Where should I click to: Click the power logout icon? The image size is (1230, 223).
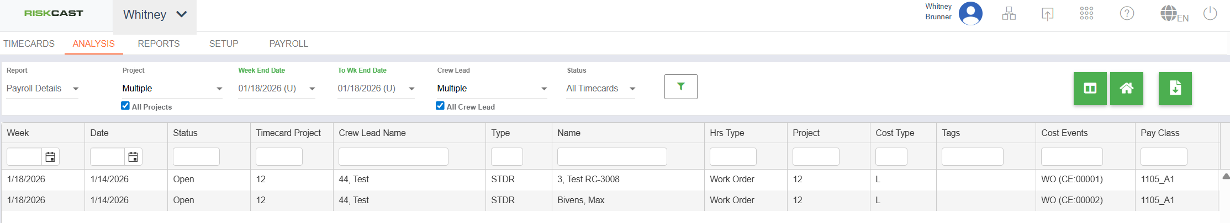(x=1210, y=13)
